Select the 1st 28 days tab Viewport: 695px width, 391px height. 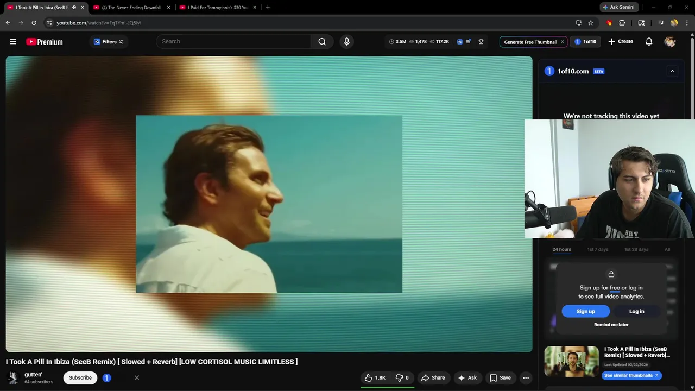coord(636,249)
